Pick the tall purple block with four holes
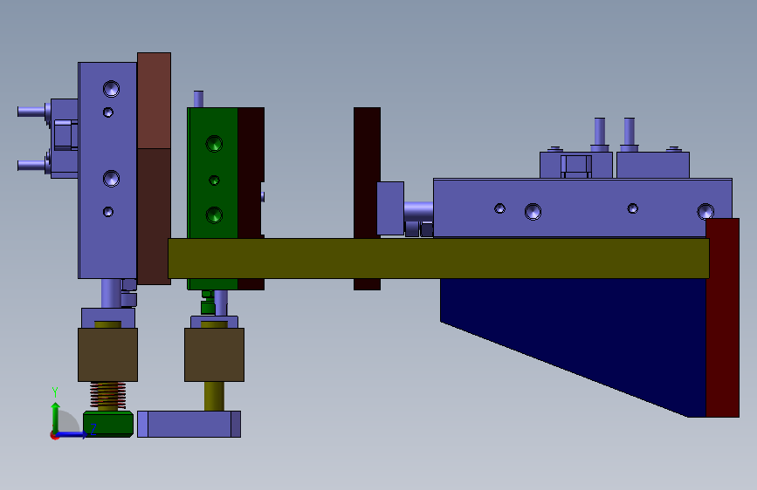This screenshot has height=490, width=757. click(107, 170)
